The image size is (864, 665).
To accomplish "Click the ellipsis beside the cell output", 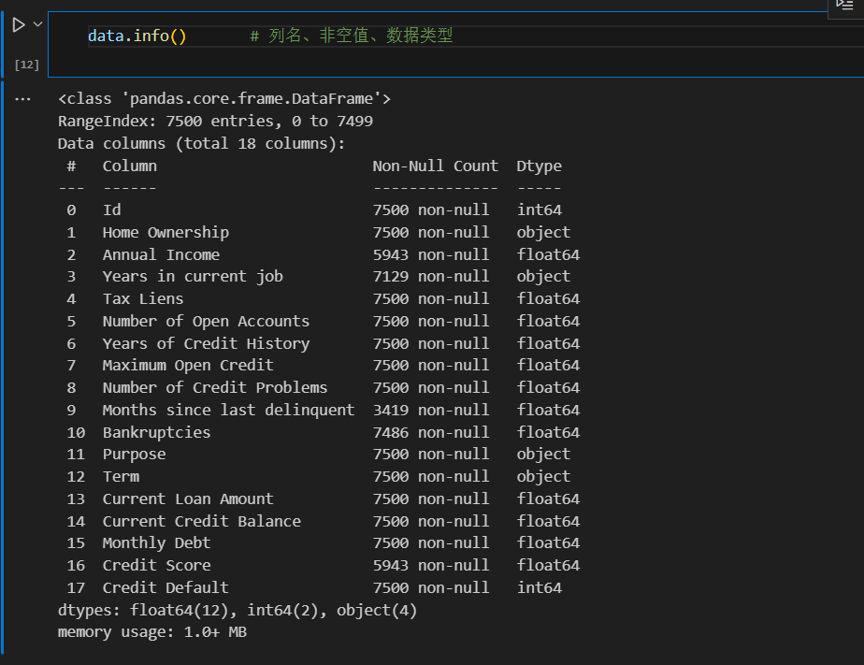I will [22, 97].
